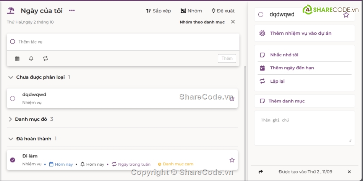Star the completed Đi làm task
This screenshot has height=181, width=363.
tap(232, 160)
